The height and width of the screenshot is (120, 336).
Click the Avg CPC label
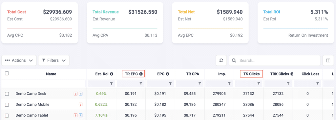(15, 35)
